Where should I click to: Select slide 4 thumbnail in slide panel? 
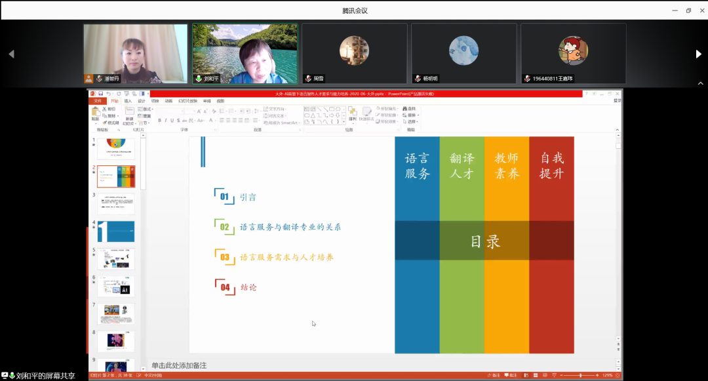tap(115, 231)
